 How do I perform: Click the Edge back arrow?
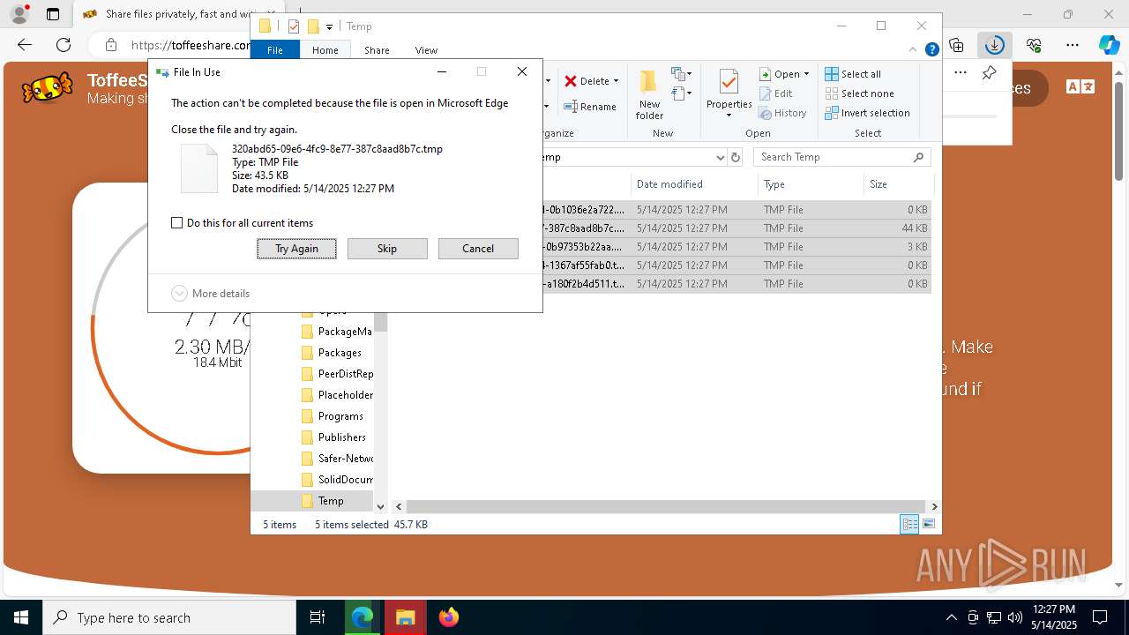25,45
